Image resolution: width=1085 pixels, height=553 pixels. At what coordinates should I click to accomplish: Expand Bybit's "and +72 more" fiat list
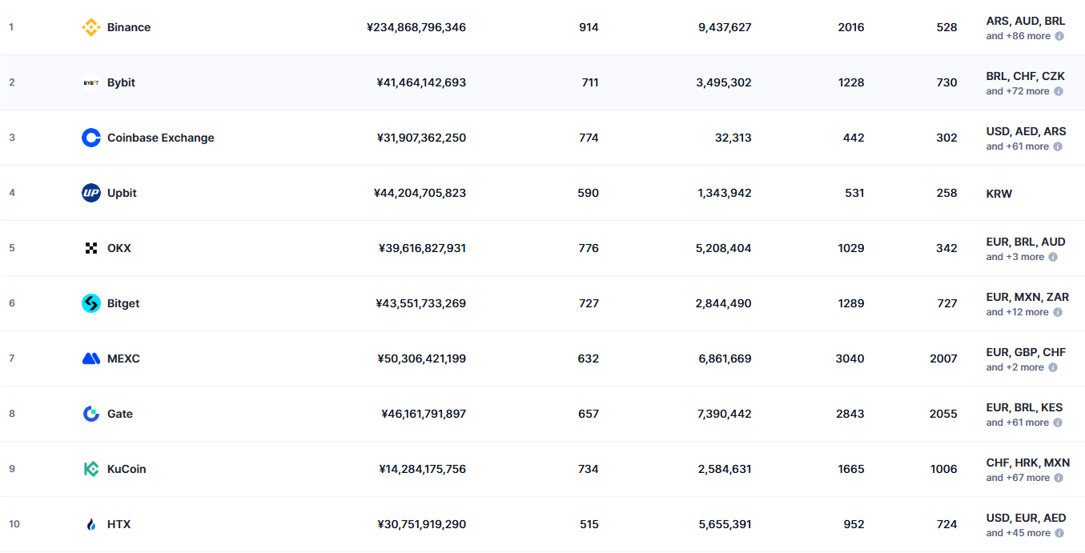pos(1018,91)
